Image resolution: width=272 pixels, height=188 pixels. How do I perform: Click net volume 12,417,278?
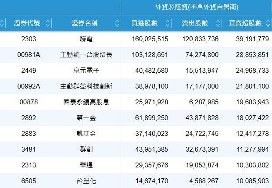(252, 134)
